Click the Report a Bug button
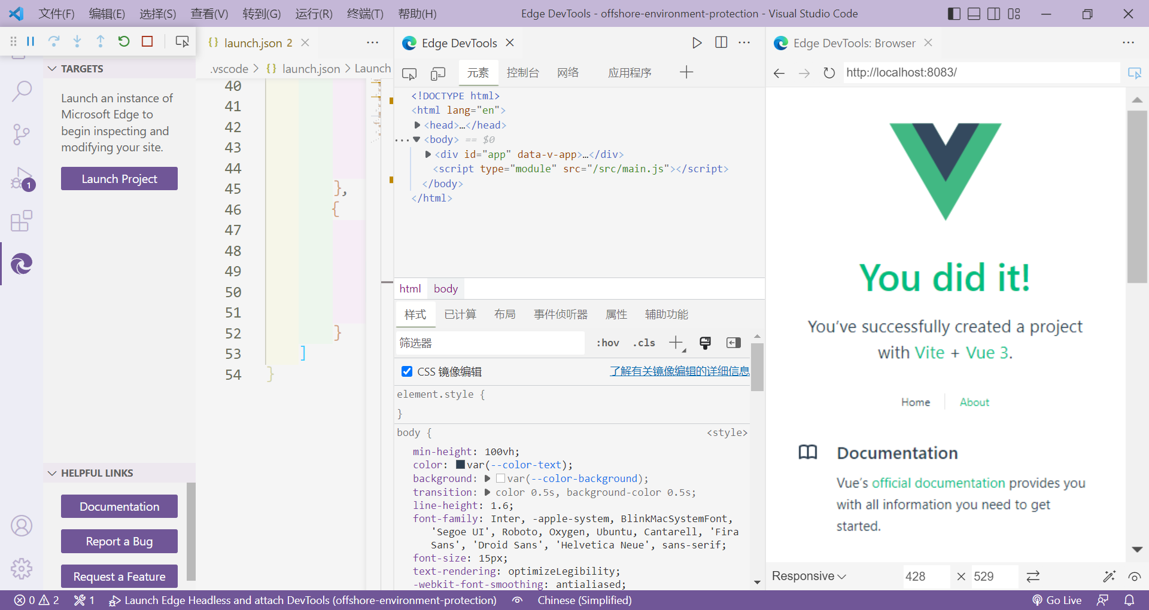The height and width of the screenshot is (610, 1149). pos(119,541)
